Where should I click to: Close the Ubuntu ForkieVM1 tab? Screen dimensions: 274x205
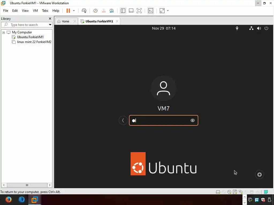point(117,21)
